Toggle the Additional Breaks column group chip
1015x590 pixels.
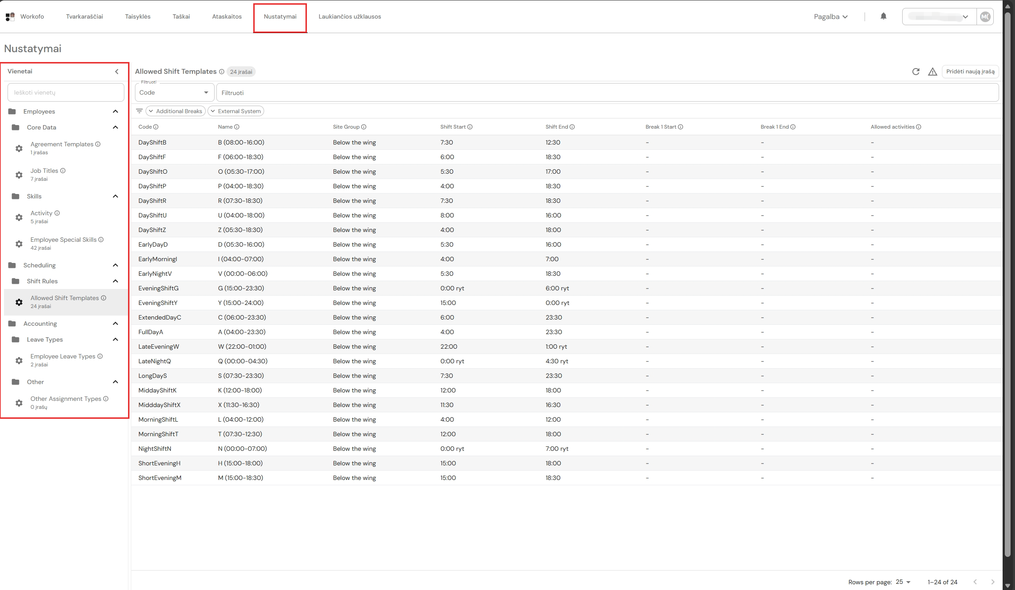pyautogui.click(x=176, y=111)
